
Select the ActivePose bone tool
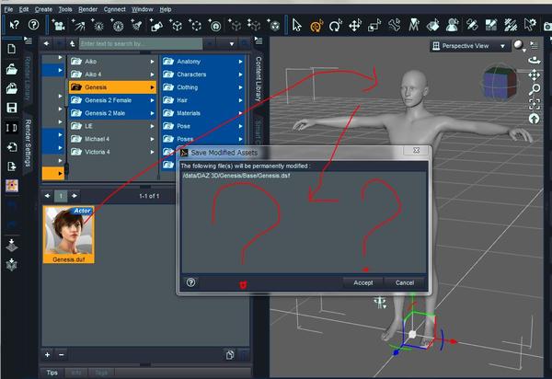394,26
